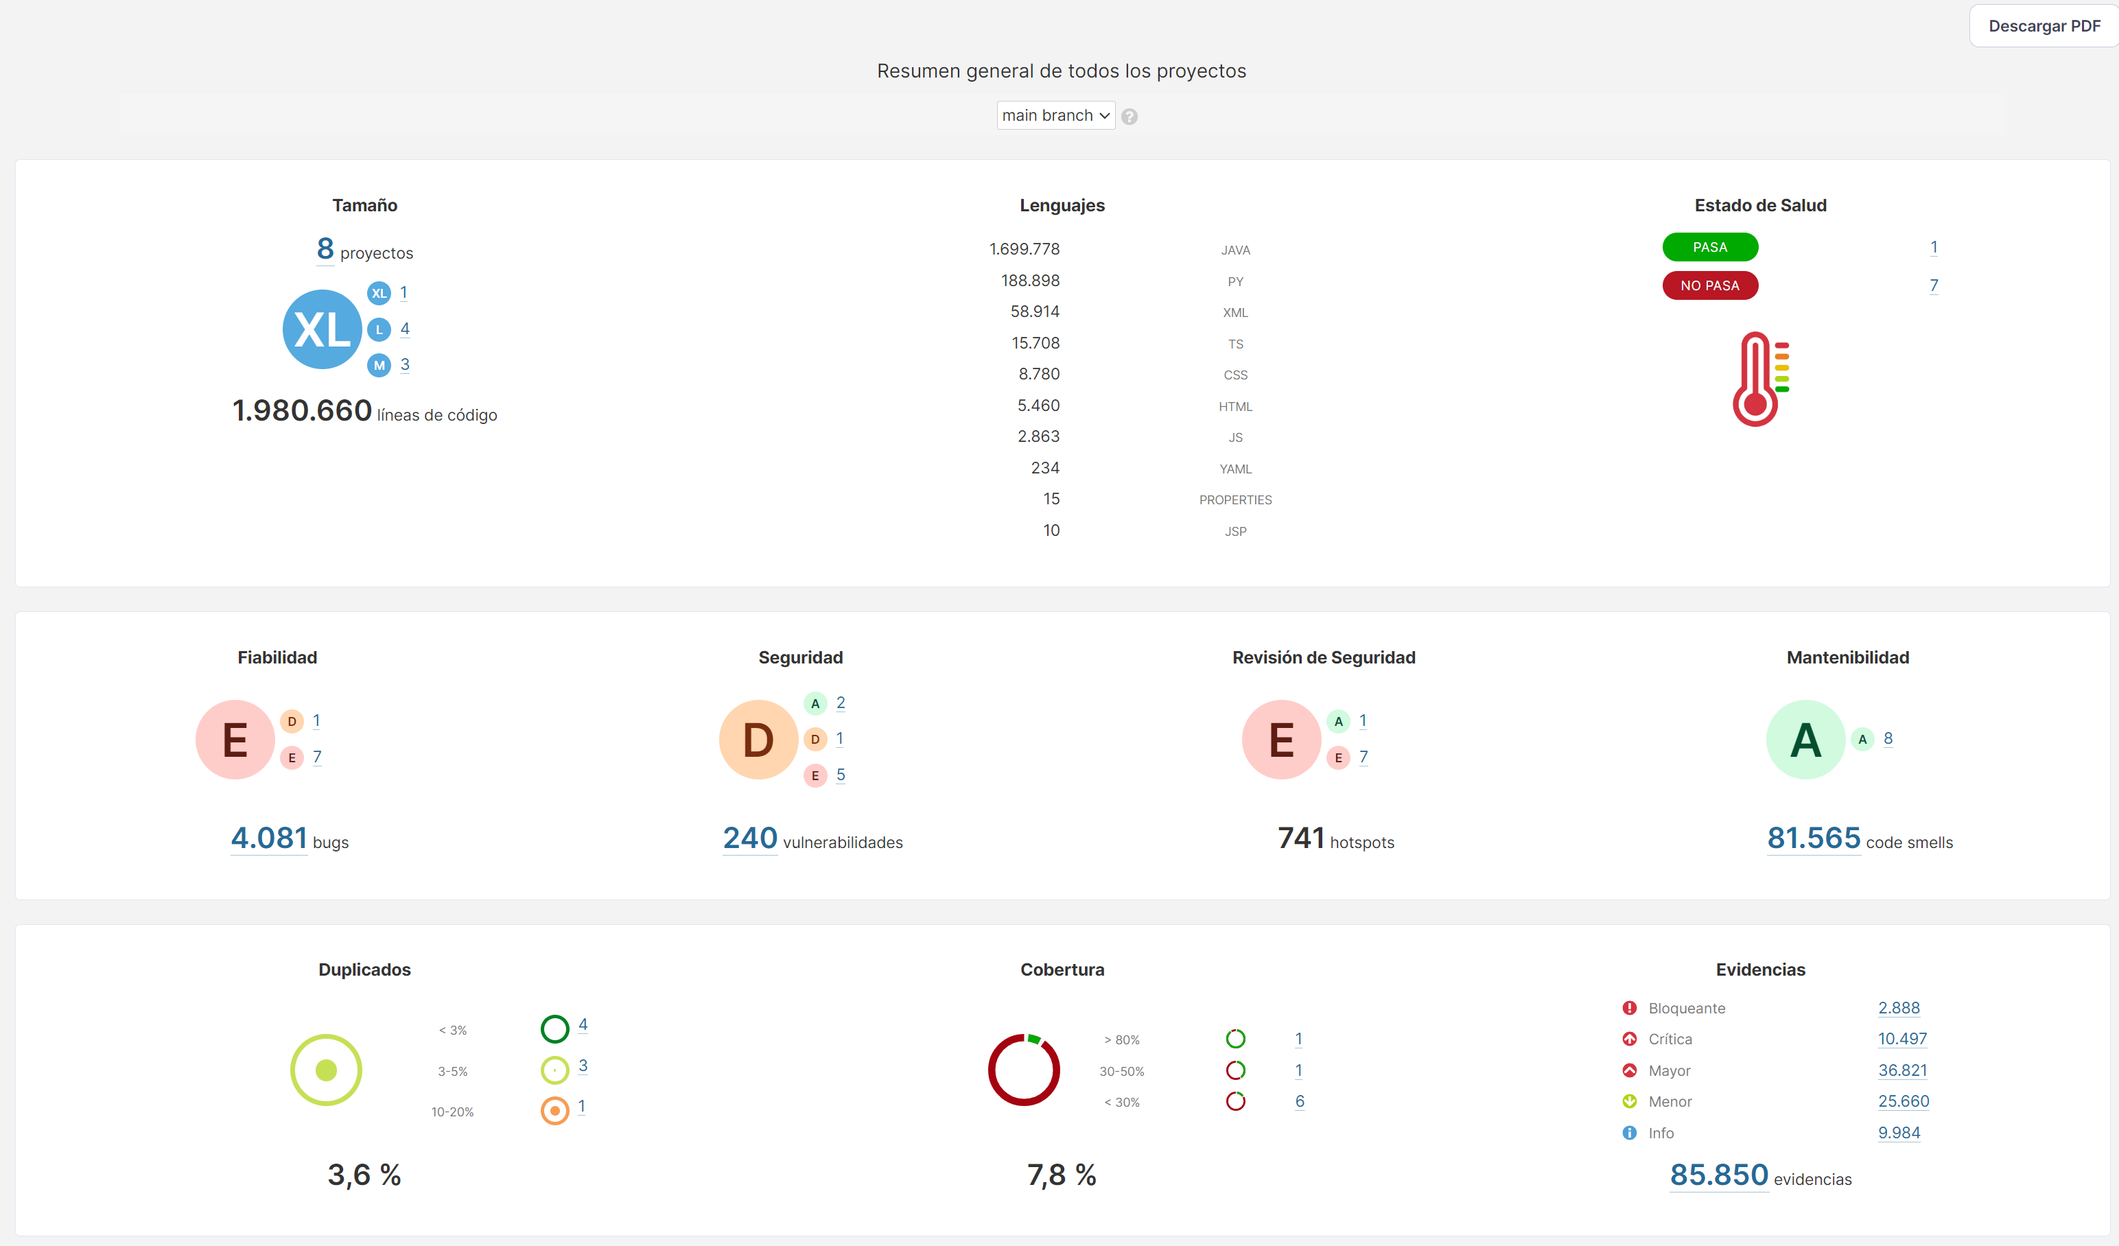Click the Duplicados percentage ring icon
The width and height of the screenshot is (2119, 1246).
coord(325,1068)
